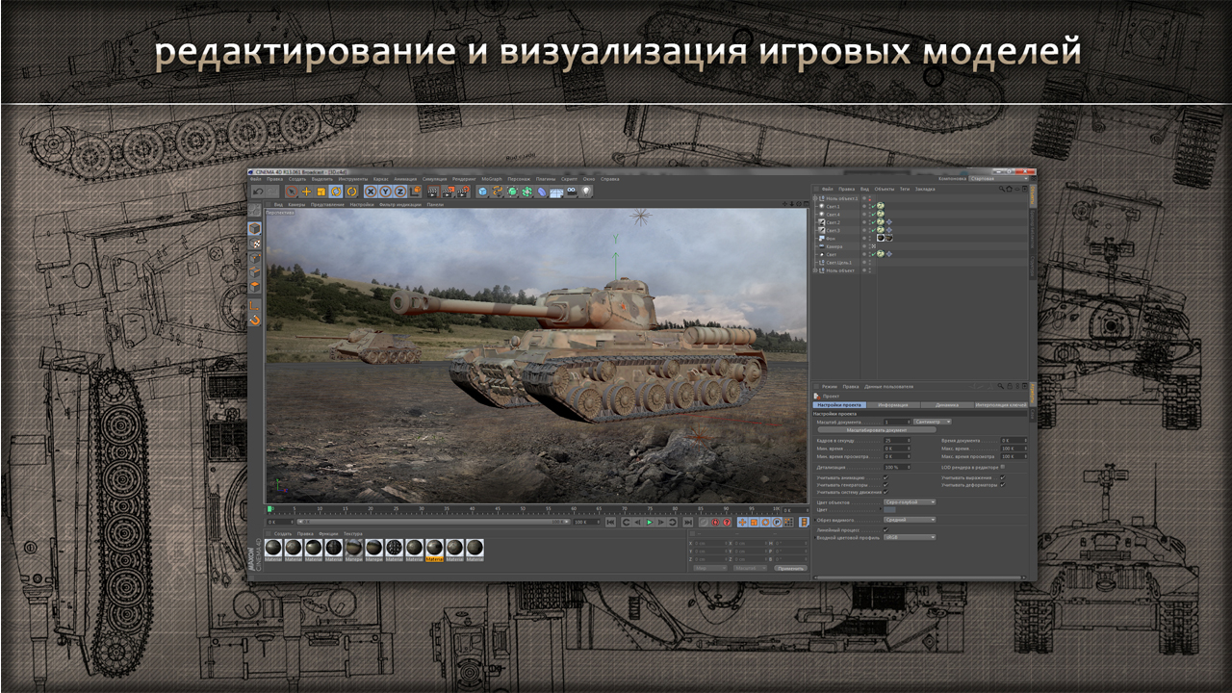The width and height of the screenshot is (1232, 693).
Task: Open the Создать menu in the material manager
Action: point(283,532)
